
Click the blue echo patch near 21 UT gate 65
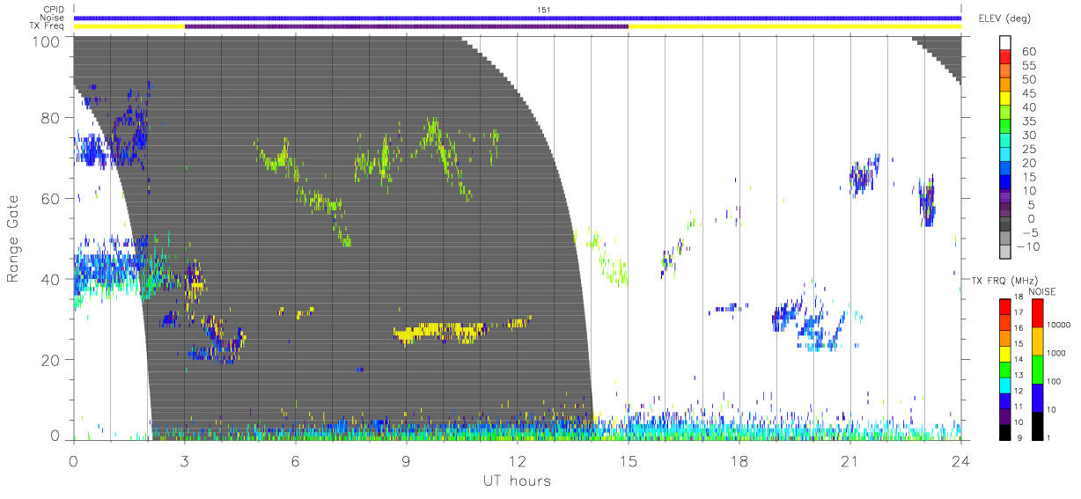click(x=864, y=174)
